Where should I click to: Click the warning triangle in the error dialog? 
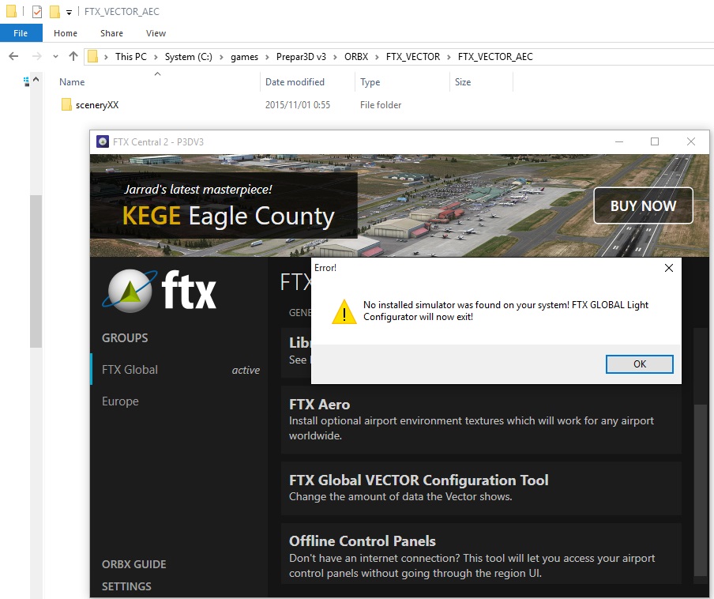click(x=345, y=312)
